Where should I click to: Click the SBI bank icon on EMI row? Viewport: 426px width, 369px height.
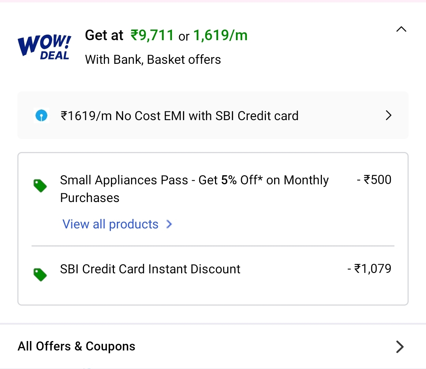(x=41, y=115)
